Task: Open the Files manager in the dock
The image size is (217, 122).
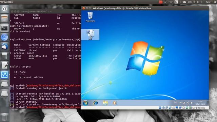Action: point(4,18)
